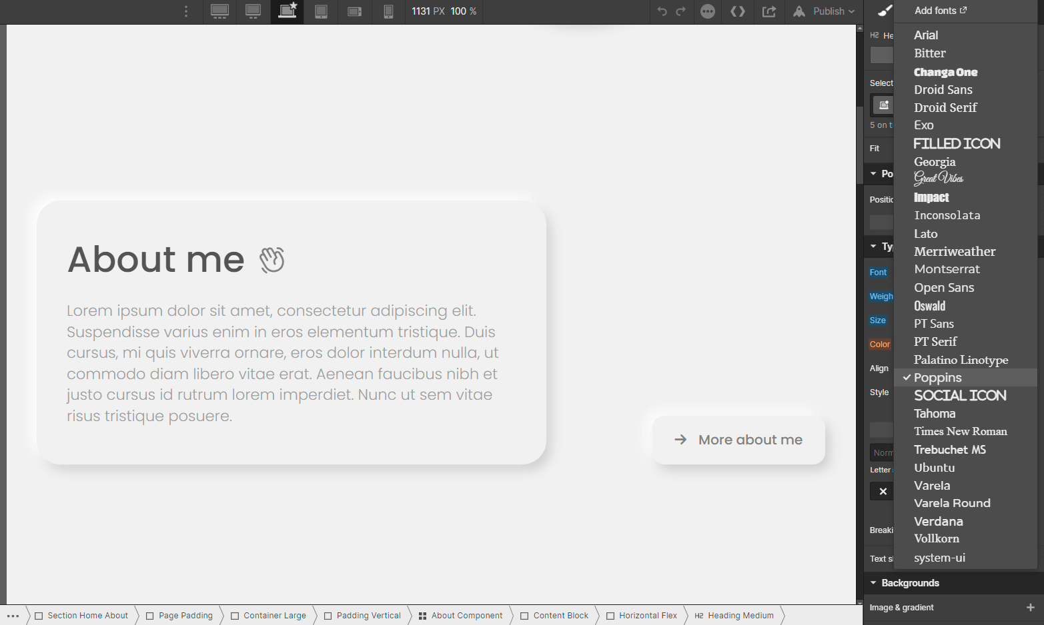Viewport: 1044px width, 625px height.
Task: Switch to mobile portrait breakpoint
Action: (388, 11)
